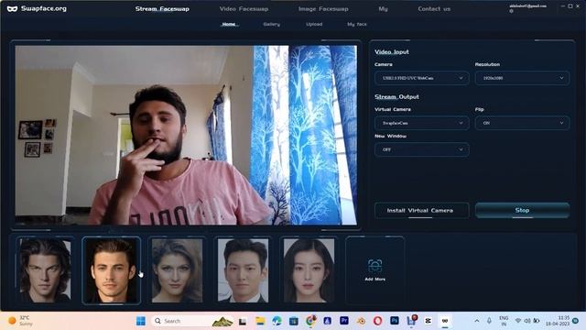This screenshot has width=586, height=330.
Task: Open Microsoft Store from taskbar
Action: click(x=294, y=321)
